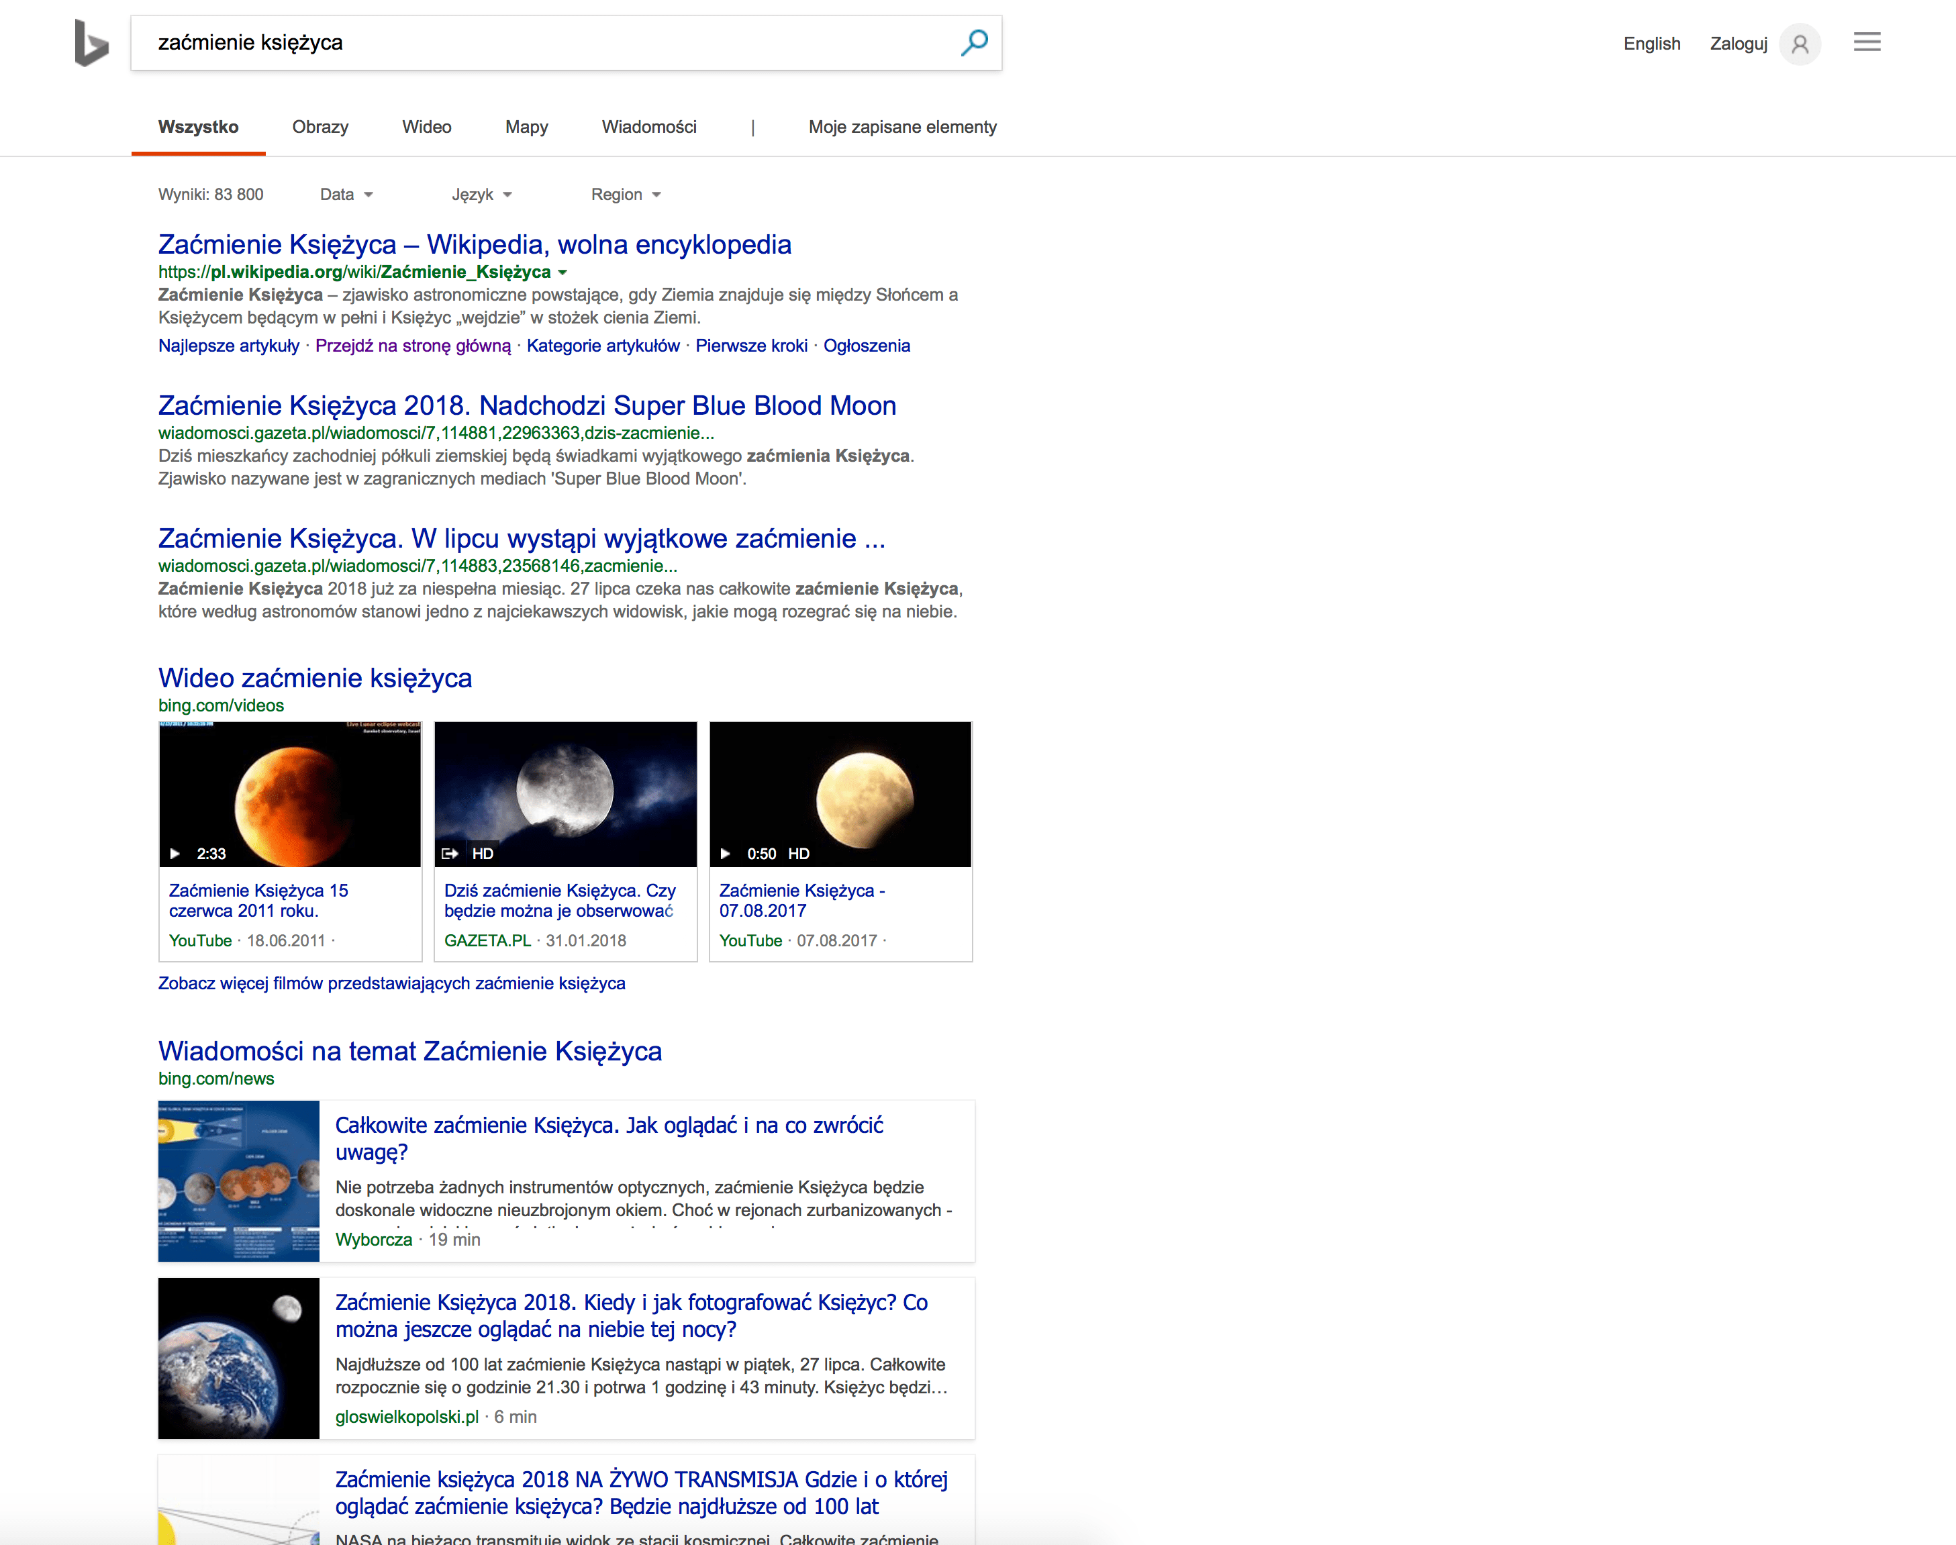
Task: Open the Wideo zaćmienie księżyca heading
Action: (315, 677)
